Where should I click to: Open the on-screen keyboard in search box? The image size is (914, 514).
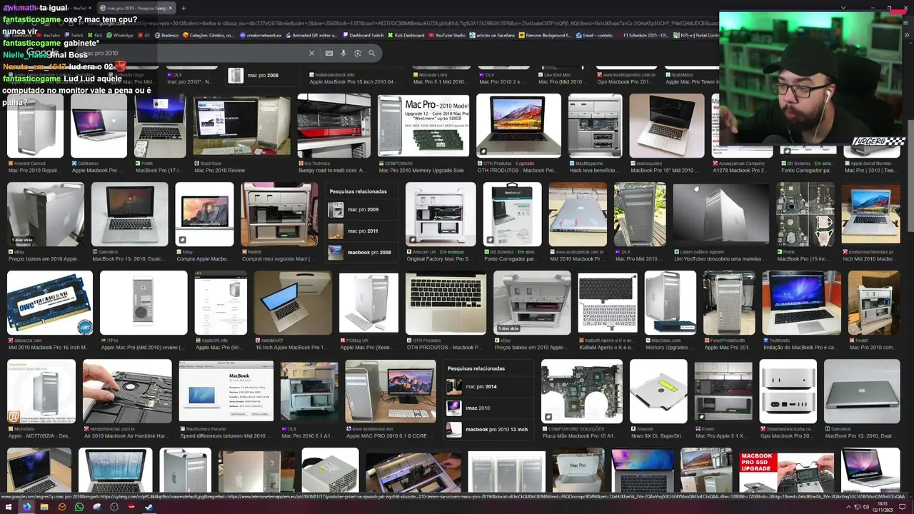coord(328,53)
